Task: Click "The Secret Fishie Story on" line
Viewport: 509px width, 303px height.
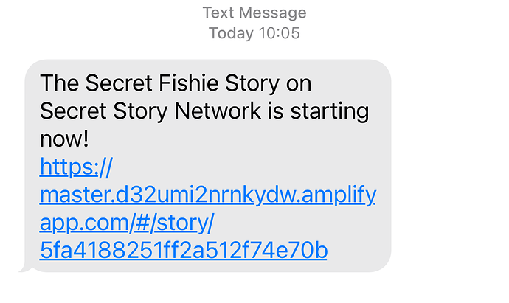Action: click(x=176, y=83)
